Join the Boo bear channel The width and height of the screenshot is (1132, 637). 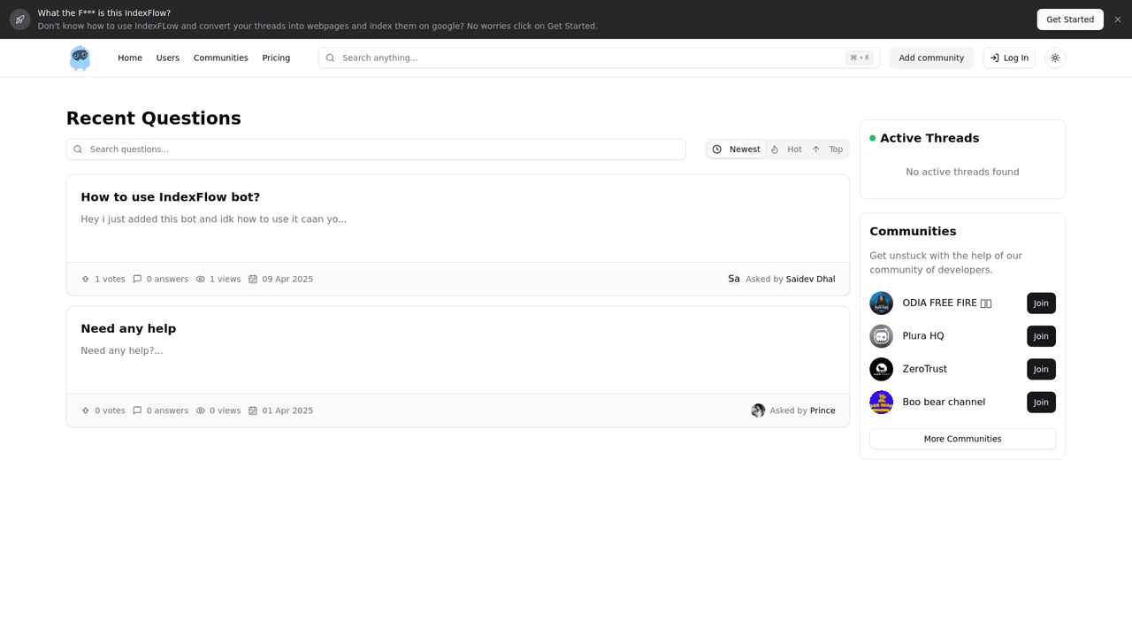[1041, 403]
